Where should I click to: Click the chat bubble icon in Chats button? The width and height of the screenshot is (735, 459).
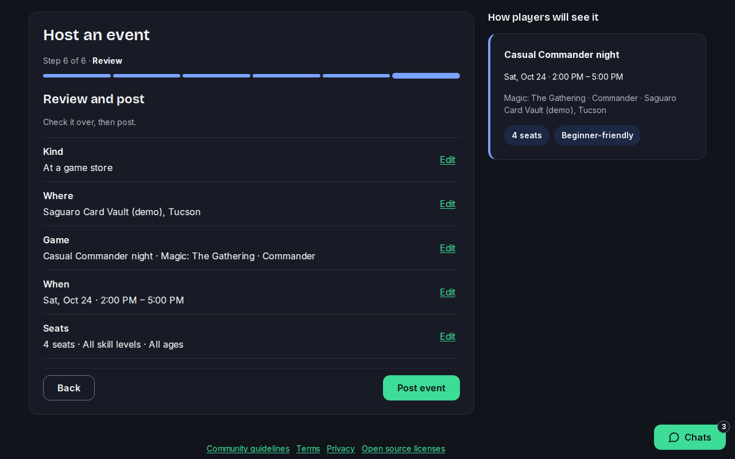(x=674, y=437)
